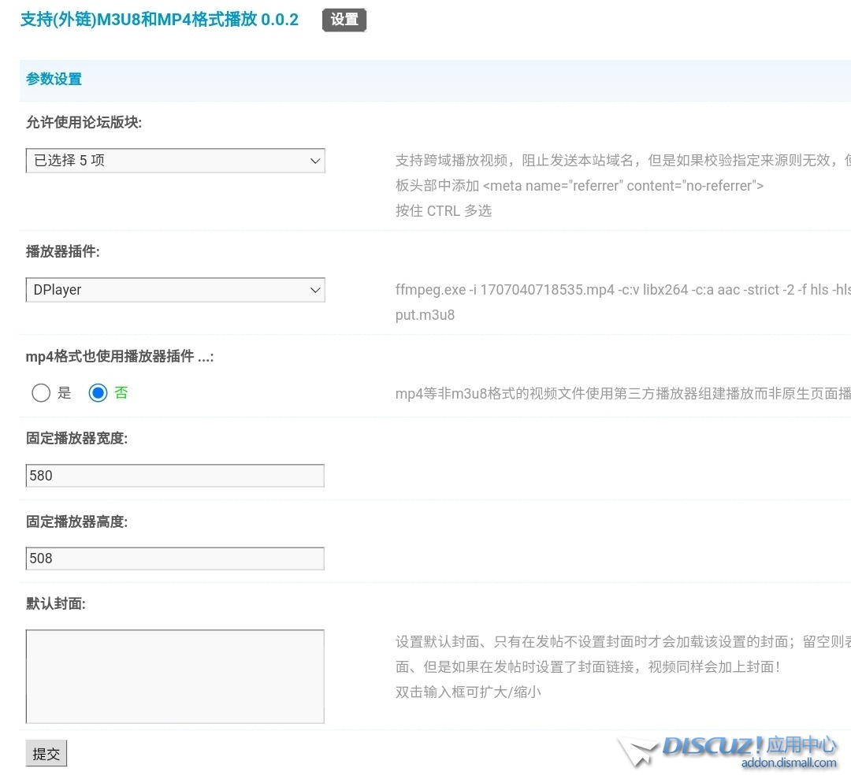This screenshot has width=851, height=783.
Task: Click the 固定播放器高度 label
Action: 76,521
